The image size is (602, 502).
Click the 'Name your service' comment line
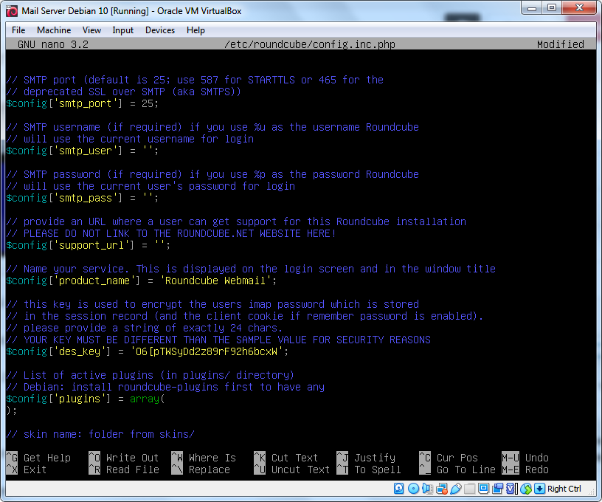pos(251,269)
